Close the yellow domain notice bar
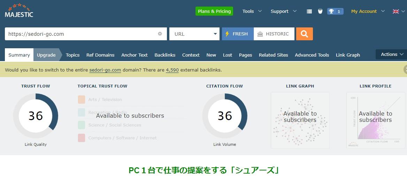407x176 pixels. point(405,70)
